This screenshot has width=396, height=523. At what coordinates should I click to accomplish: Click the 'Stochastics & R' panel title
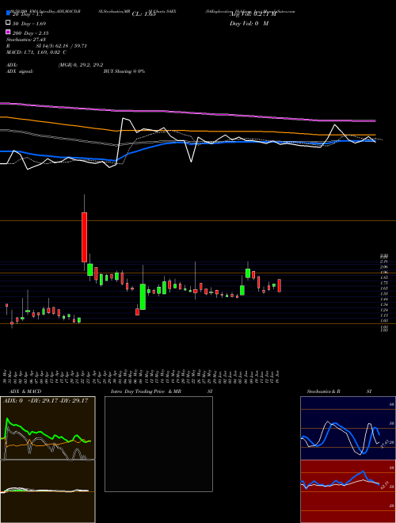tap(324, 391)
